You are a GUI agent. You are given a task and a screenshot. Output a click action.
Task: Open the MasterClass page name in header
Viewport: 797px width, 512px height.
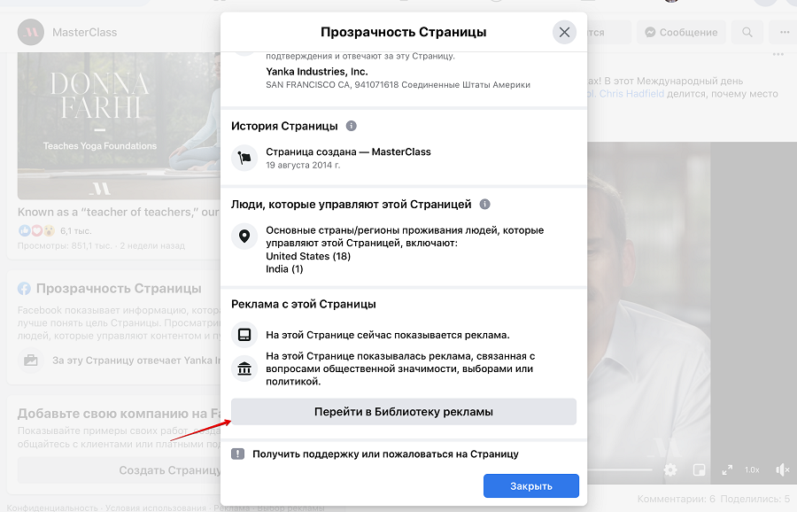(x=84, y=32)
